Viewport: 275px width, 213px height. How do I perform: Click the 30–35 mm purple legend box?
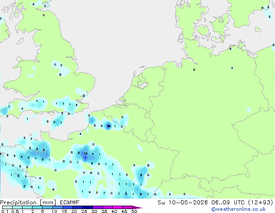point(98,207)
